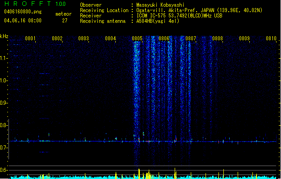Click the 0.6 kHz frequency tick label
The width and height of the screenshot is (281, 179).
coord(4,170)
